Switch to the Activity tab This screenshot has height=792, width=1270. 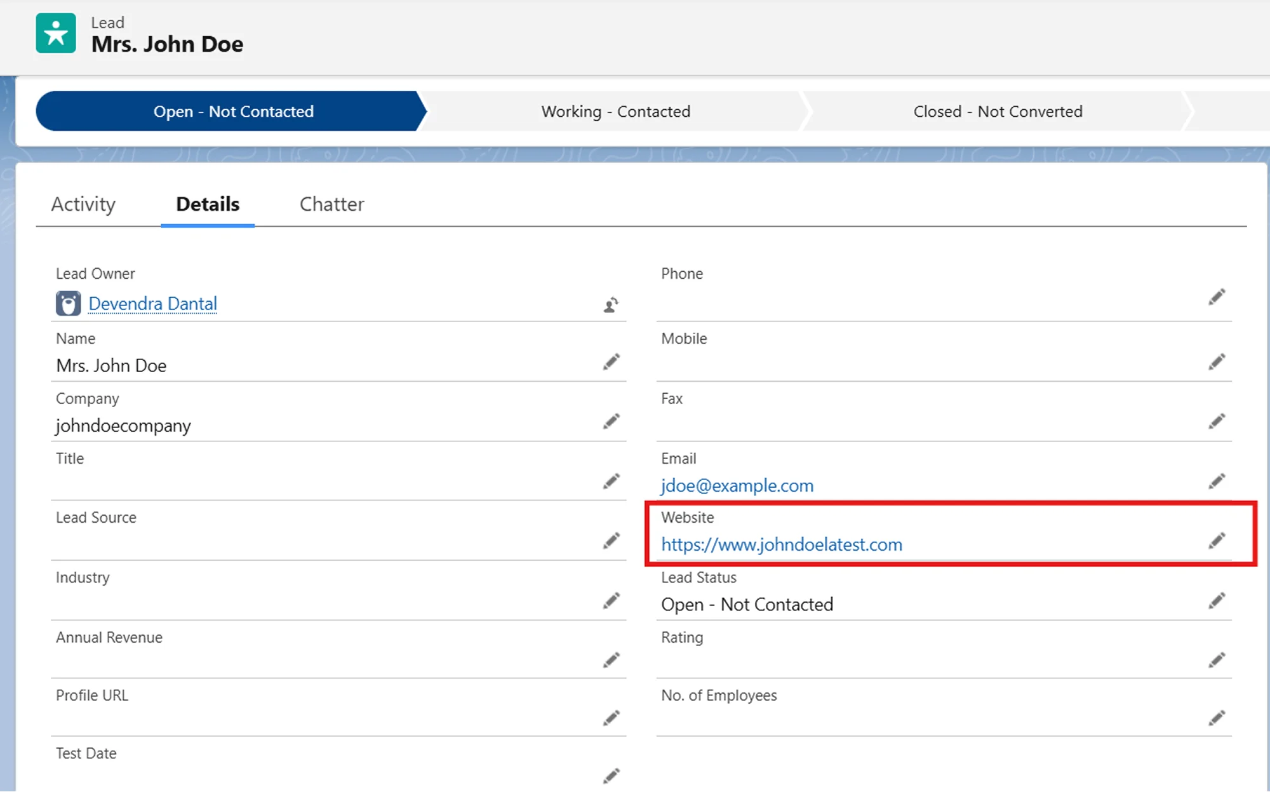point(83,205)
